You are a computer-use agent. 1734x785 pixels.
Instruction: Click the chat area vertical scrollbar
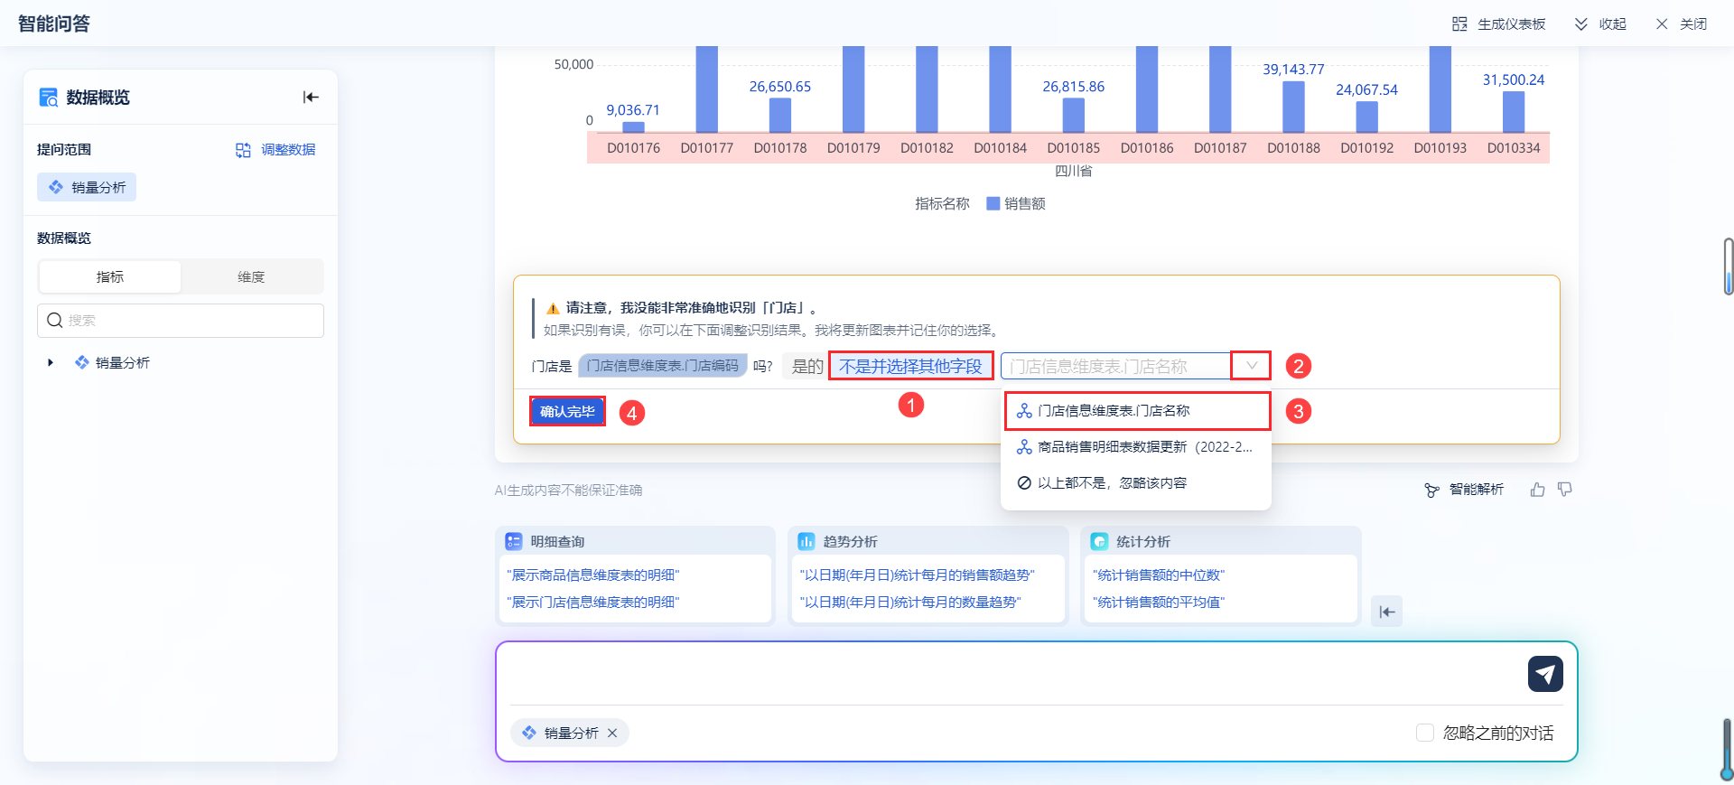(x=1728, y=266)
